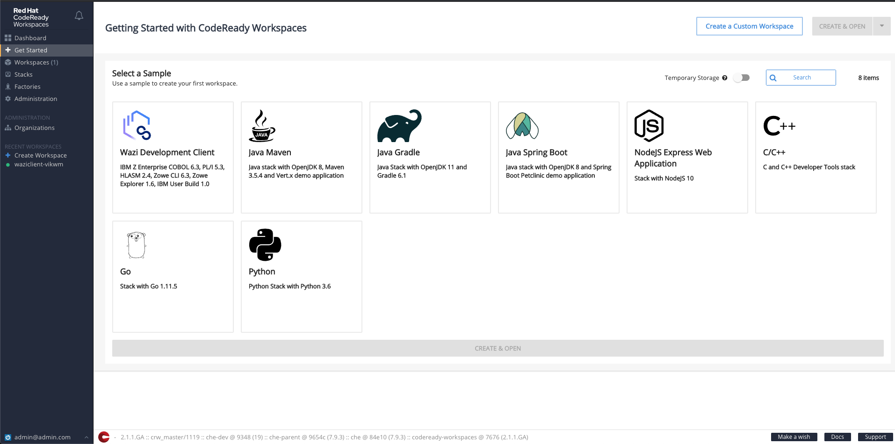Select the Java Gradle card title
The width and height of the screenshot is (895, 444).
398,152
